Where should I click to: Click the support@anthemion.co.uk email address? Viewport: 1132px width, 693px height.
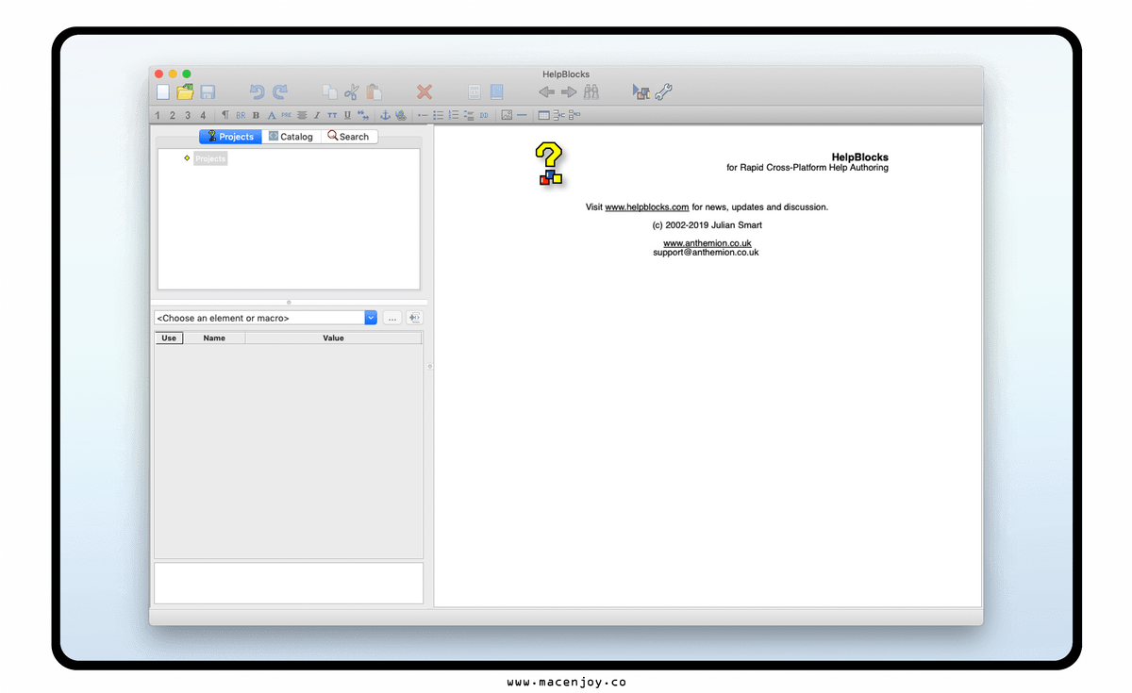[706, 253]
